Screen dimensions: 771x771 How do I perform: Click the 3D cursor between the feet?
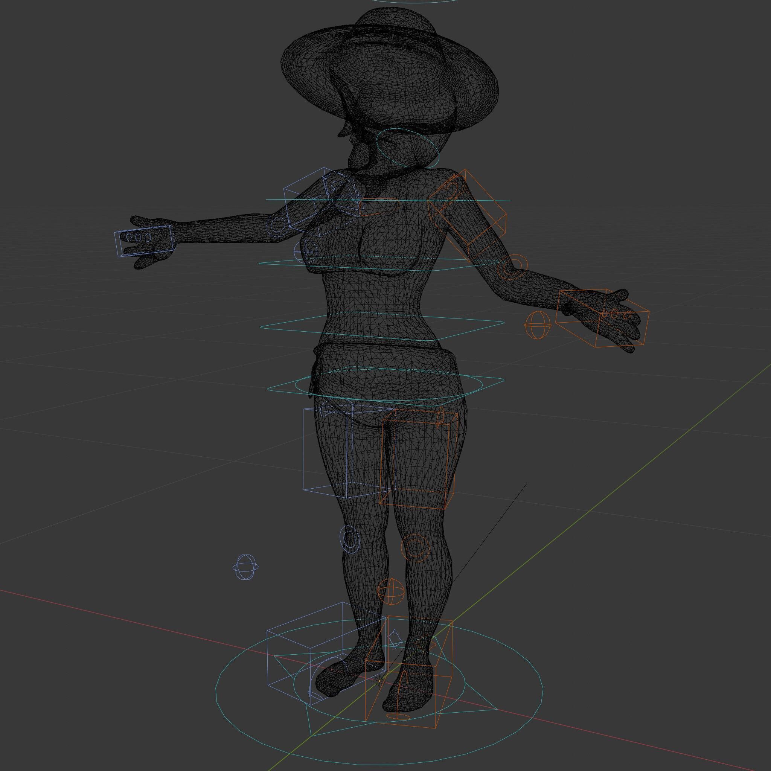click(x=380, y=681)
